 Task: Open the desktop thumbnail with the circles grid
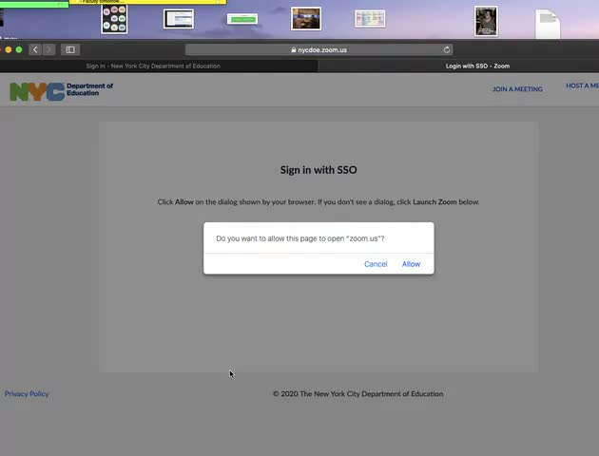(114, 19)
